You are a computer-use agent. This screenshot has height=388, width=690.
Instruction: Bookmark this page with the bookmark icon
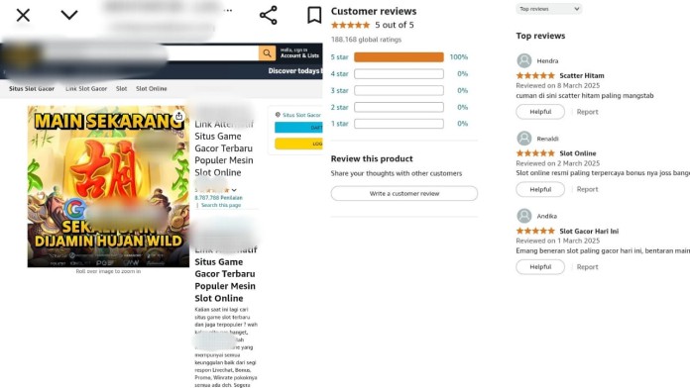coord(314,15)
